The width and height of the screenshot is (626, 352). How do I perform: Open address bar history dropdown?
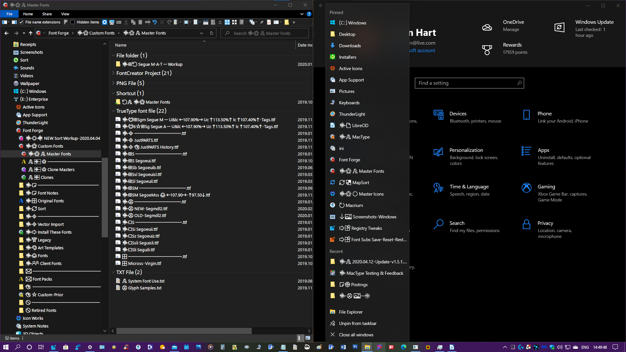201,33
